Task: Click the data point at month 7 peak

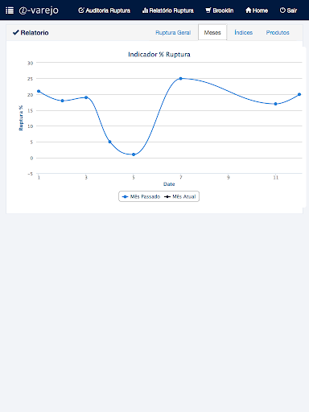Action: tap(180, 79)
